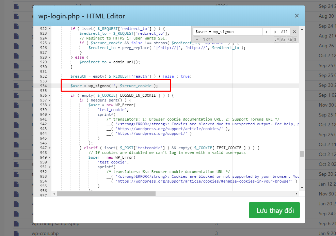Viewport: 336px width, 236px height.
Task: Save changes with Lưu thay đổi button
Action: click(x=274, y=210)
